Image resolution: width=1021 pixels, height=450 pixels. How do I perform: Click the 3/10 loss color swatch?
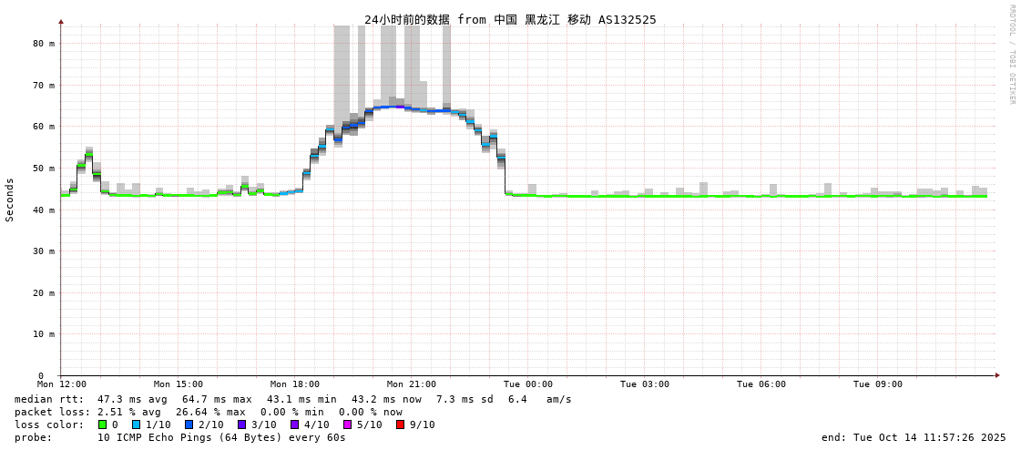tap(242, 424)
